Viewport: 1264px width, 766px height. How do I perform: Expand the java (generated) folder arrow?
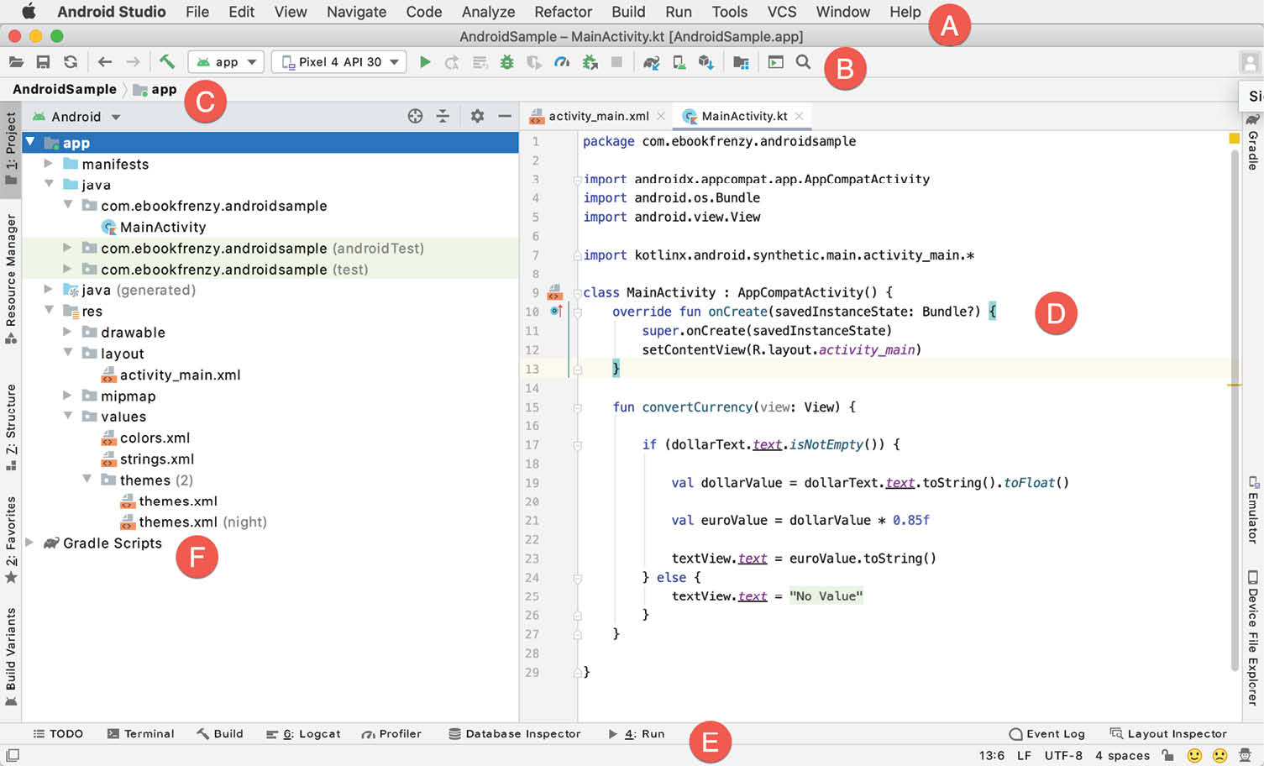49,290
